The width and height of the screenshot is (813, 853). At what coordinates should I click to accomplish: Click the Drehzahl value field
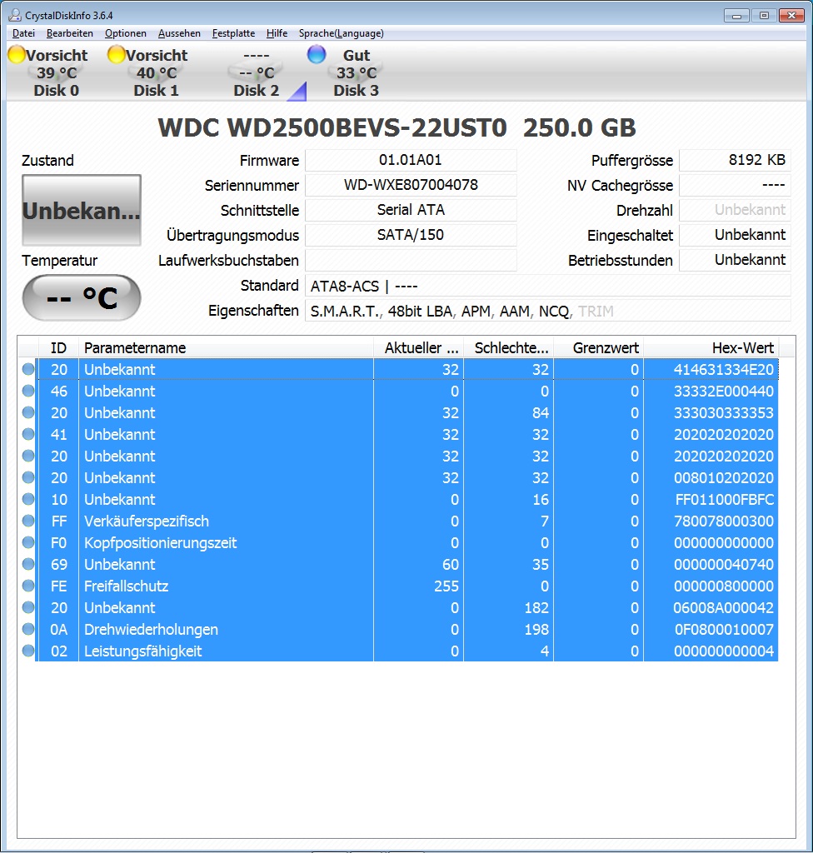[x=736, y=210]
